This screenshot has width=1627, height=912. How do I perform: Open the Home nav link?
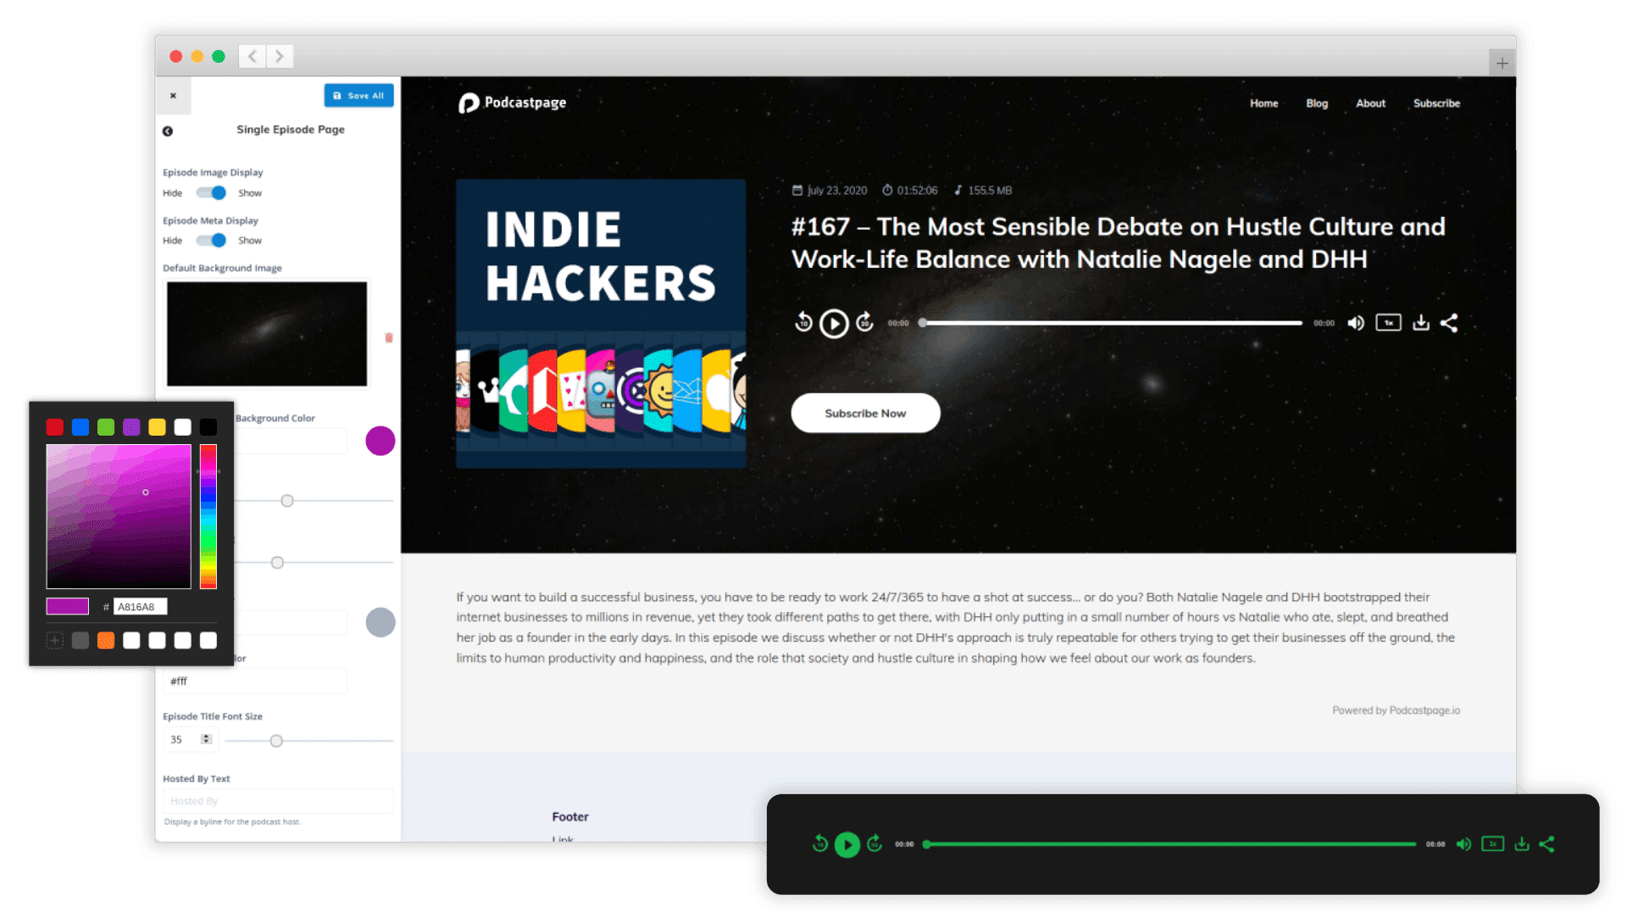(1263, 103)
